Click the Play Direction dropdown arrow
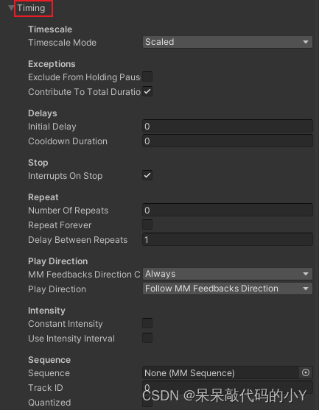The image size is (319, 410). click(306, 289)
